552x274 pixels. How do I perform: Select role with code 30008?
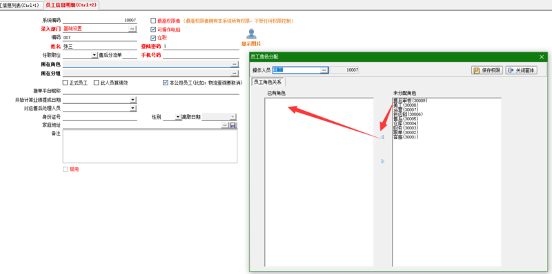click(406, 105)
